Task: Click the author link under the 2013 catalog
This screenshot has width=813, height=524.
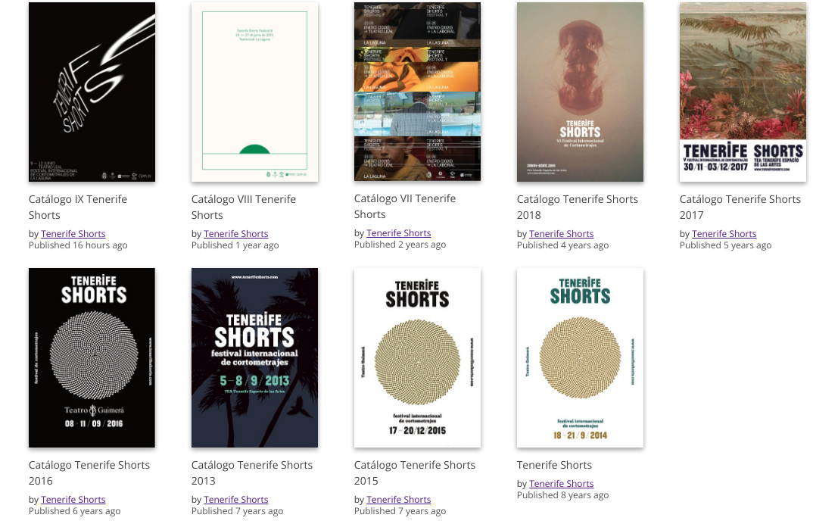Action: point(236,500)
